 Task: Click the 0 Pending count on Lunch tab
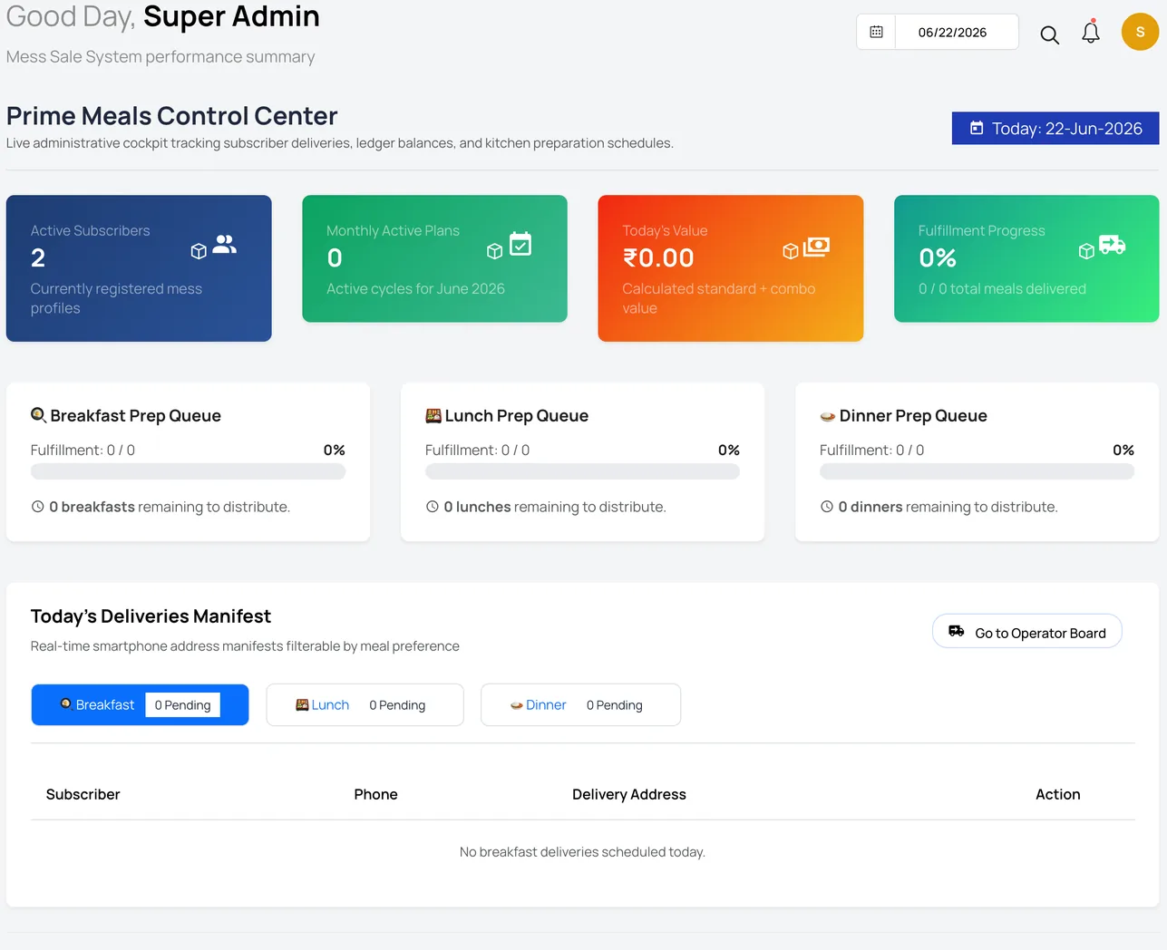[x=397, y=704]
